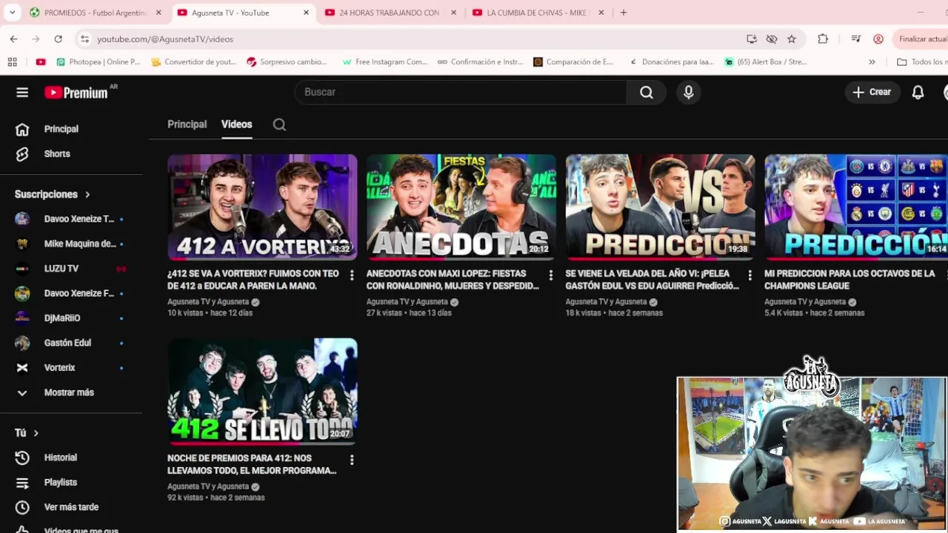Play 412 A VORTERIX thumbnail
The image size is (948, 533).
(x=262, y=207)
